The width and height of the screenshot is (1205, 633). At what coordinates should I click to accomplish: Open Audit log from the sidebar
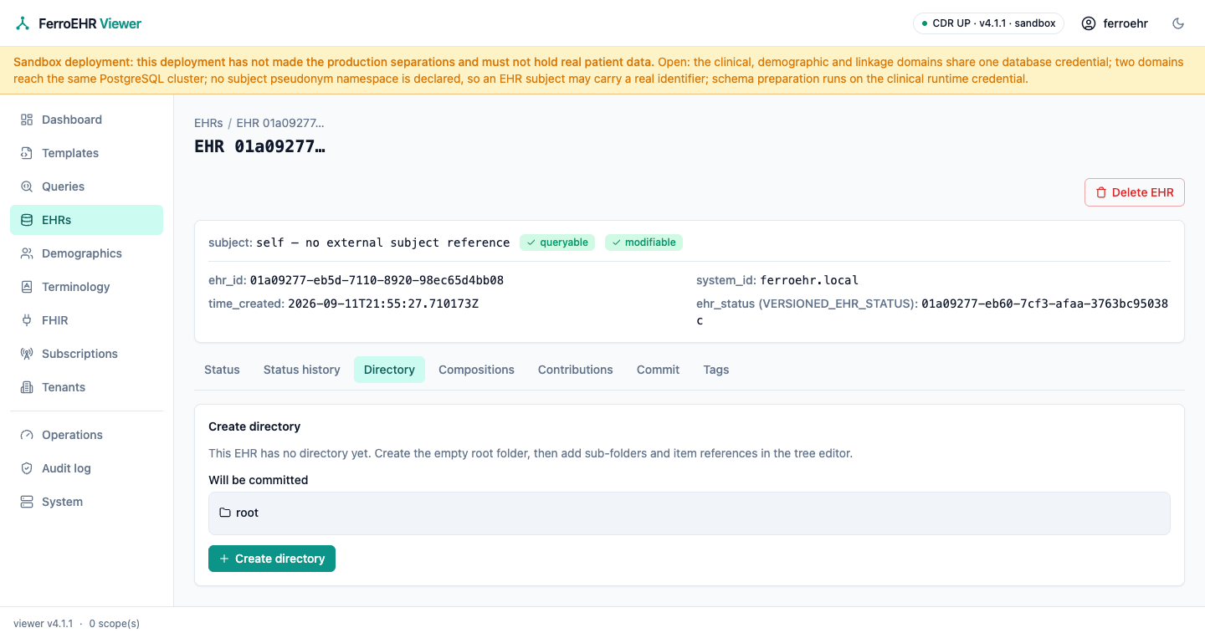(x=86, y=468)
